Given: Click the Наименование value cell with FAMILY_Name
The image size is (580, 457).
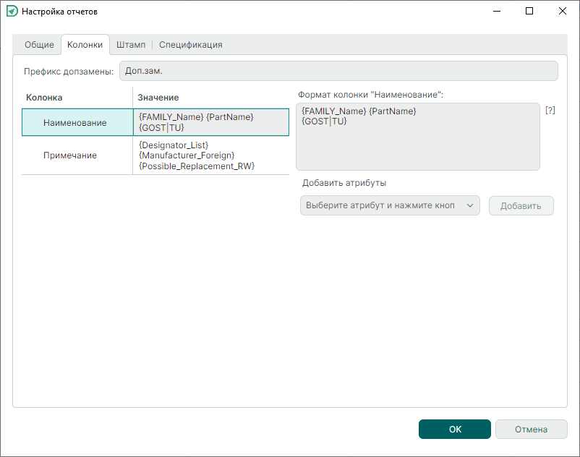Looking at the screenshot, I should (210, 122).
